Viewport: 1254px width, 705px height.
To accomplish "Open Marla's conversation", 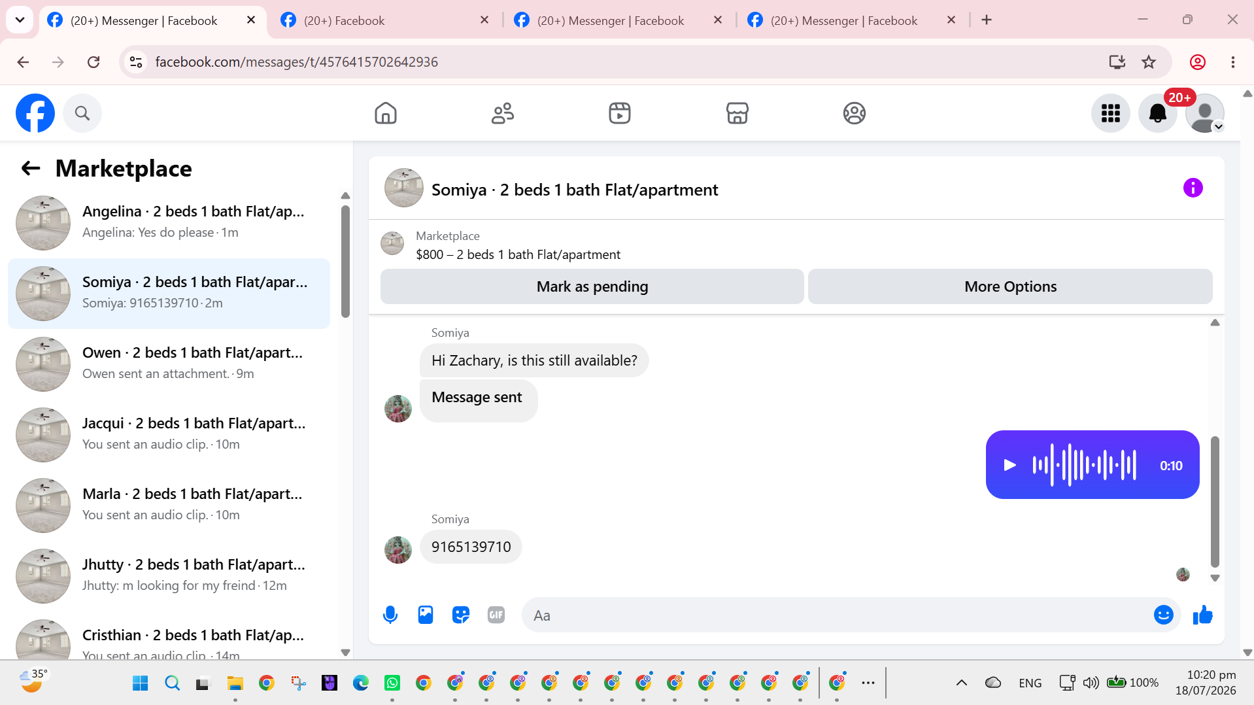I will [169, 505].
